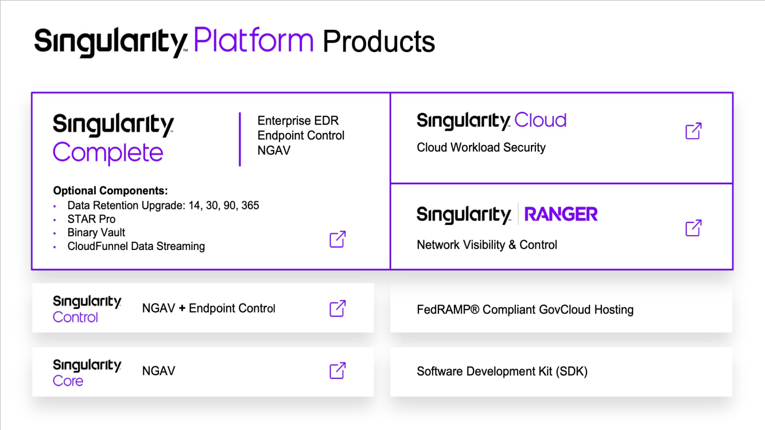Open the Singularity Complete external link icon
This screenshot has height=430, width=765.
(337, 239)
